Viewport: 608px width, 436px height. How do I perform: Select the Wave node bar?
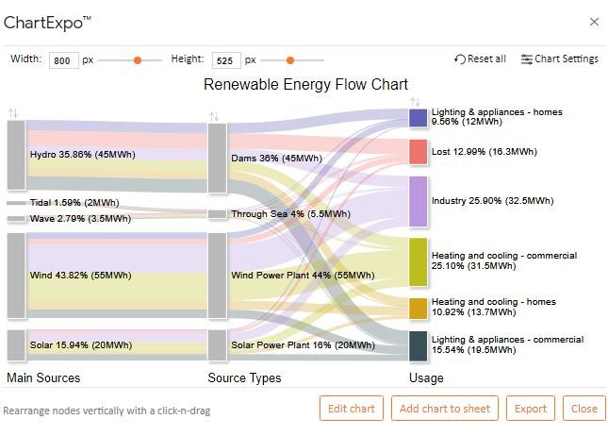(x=16, y=219)
